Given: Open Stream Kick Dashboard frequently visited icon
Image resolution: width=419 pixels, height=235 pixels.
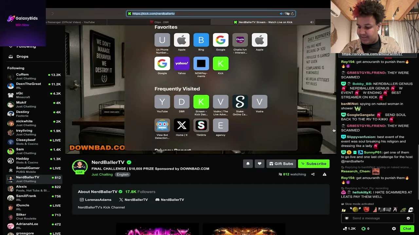Looking at the screenshot, I should (201, 102).
